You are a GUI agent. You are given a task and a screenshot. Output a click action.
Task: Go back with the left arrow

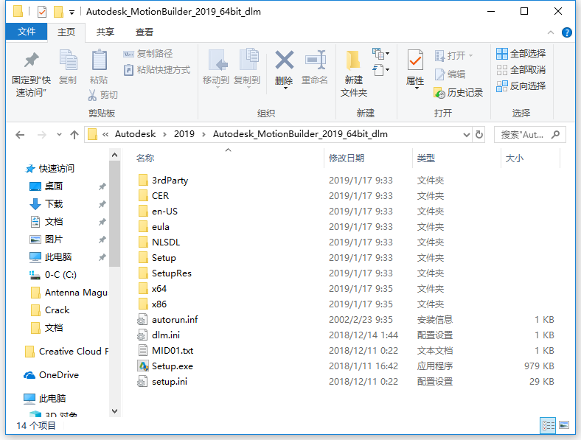pyautogui.click(x=20, y=135)
